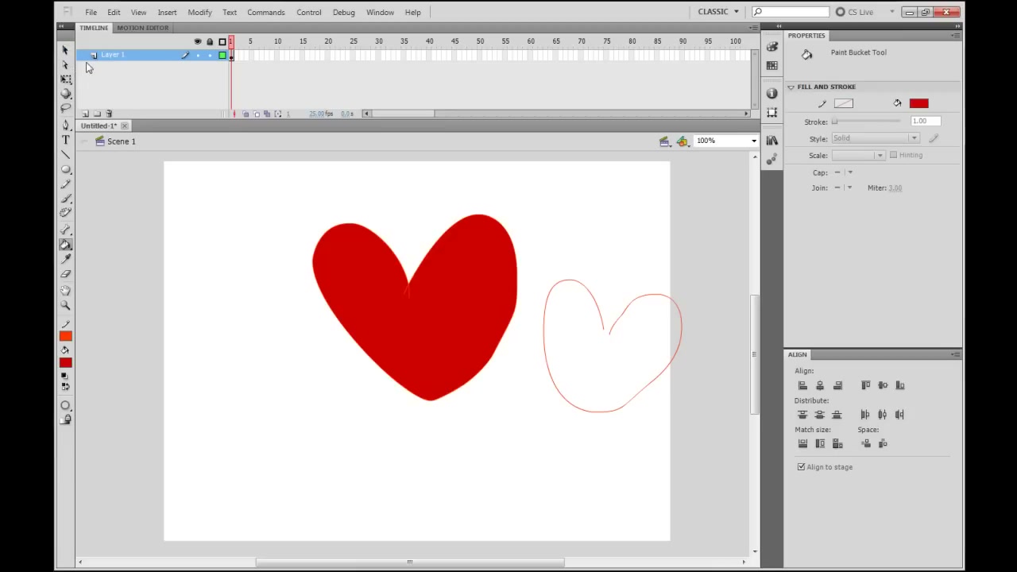Select the Lasso tool
1017x572 pixels.
65,107
